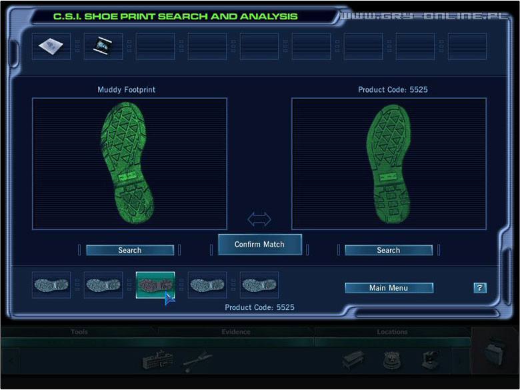Select the footprint cast evidence slot

(x=51, y=46)
